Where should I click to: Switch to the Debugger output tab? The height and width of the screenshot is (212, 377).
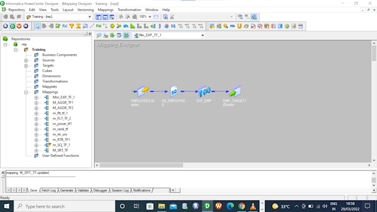click(x=100, y=190)
